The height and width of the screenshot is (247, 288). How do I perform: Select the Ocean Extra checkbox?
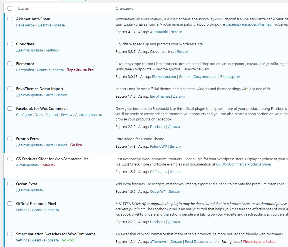click(x=10, y=184)
